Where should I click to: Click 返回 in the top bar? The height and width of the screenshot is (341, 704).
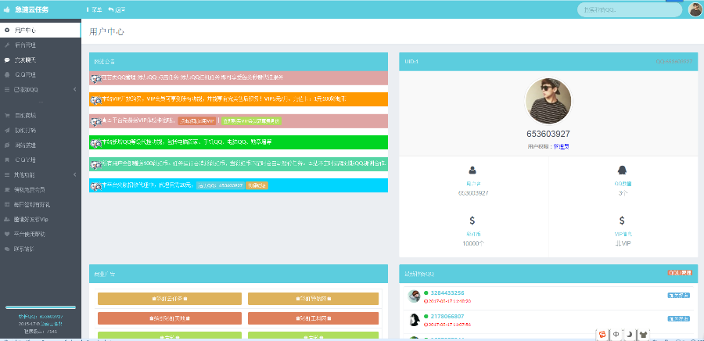pos(117,9)
